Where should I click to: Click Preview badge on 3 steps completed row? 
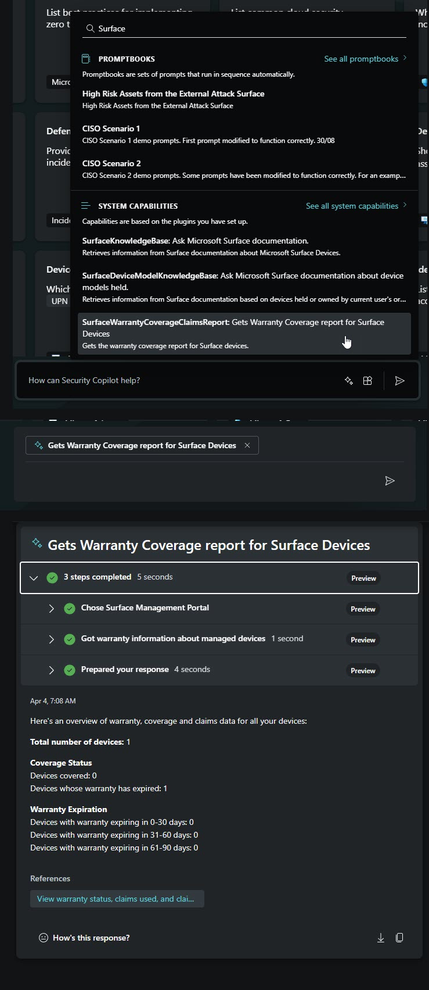coord(363,578)
